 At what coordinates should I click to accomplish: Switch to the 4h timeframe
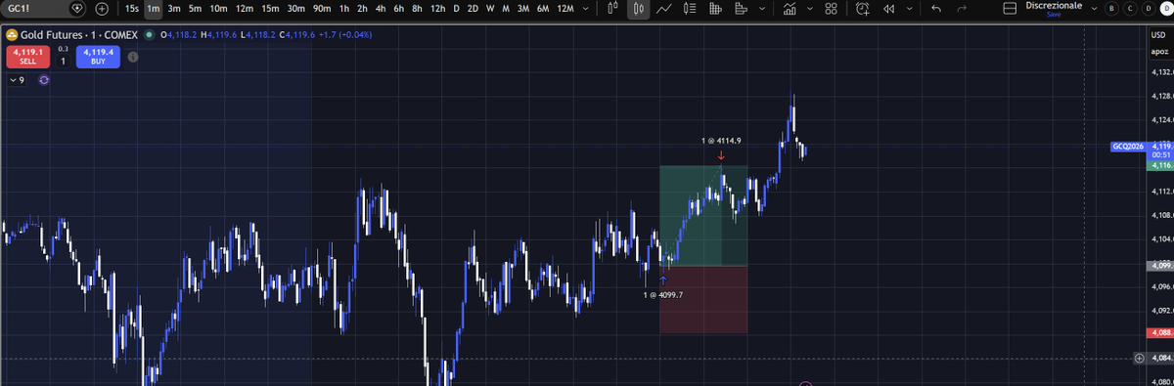[381, 9]
